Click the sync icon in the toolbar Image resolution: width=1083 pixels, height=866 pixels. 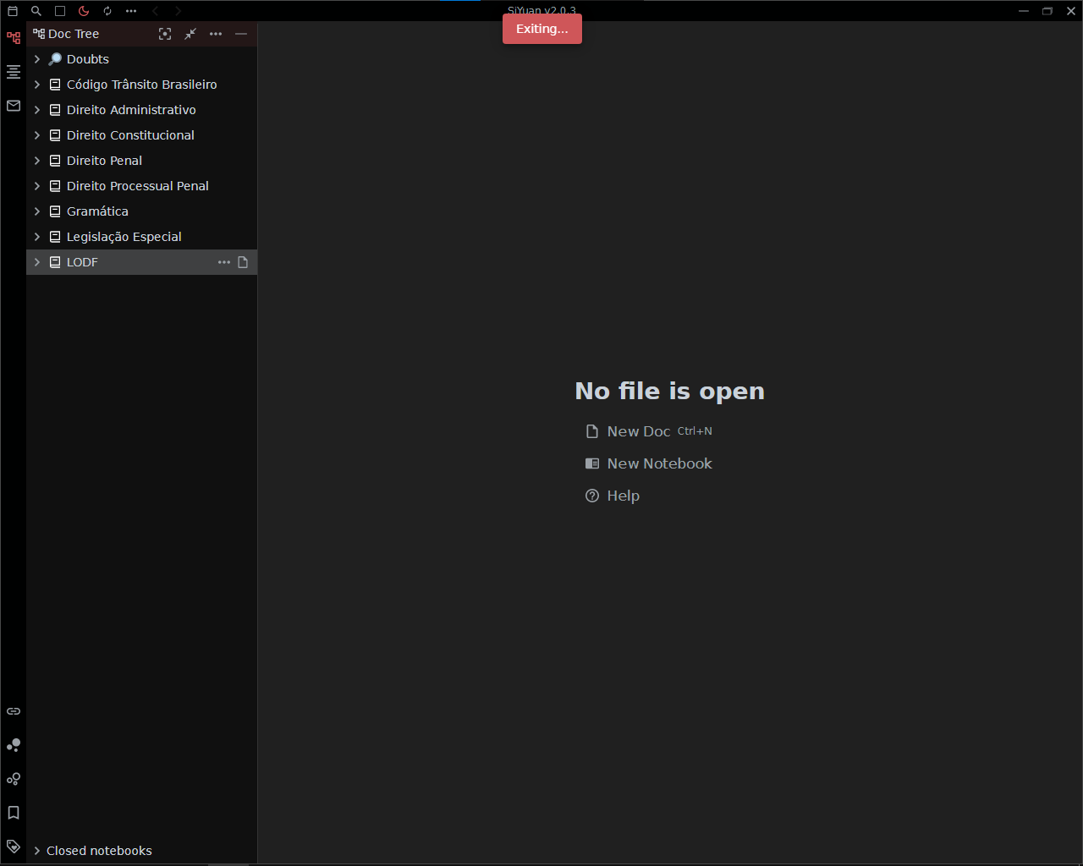click(x=107, y=10)
